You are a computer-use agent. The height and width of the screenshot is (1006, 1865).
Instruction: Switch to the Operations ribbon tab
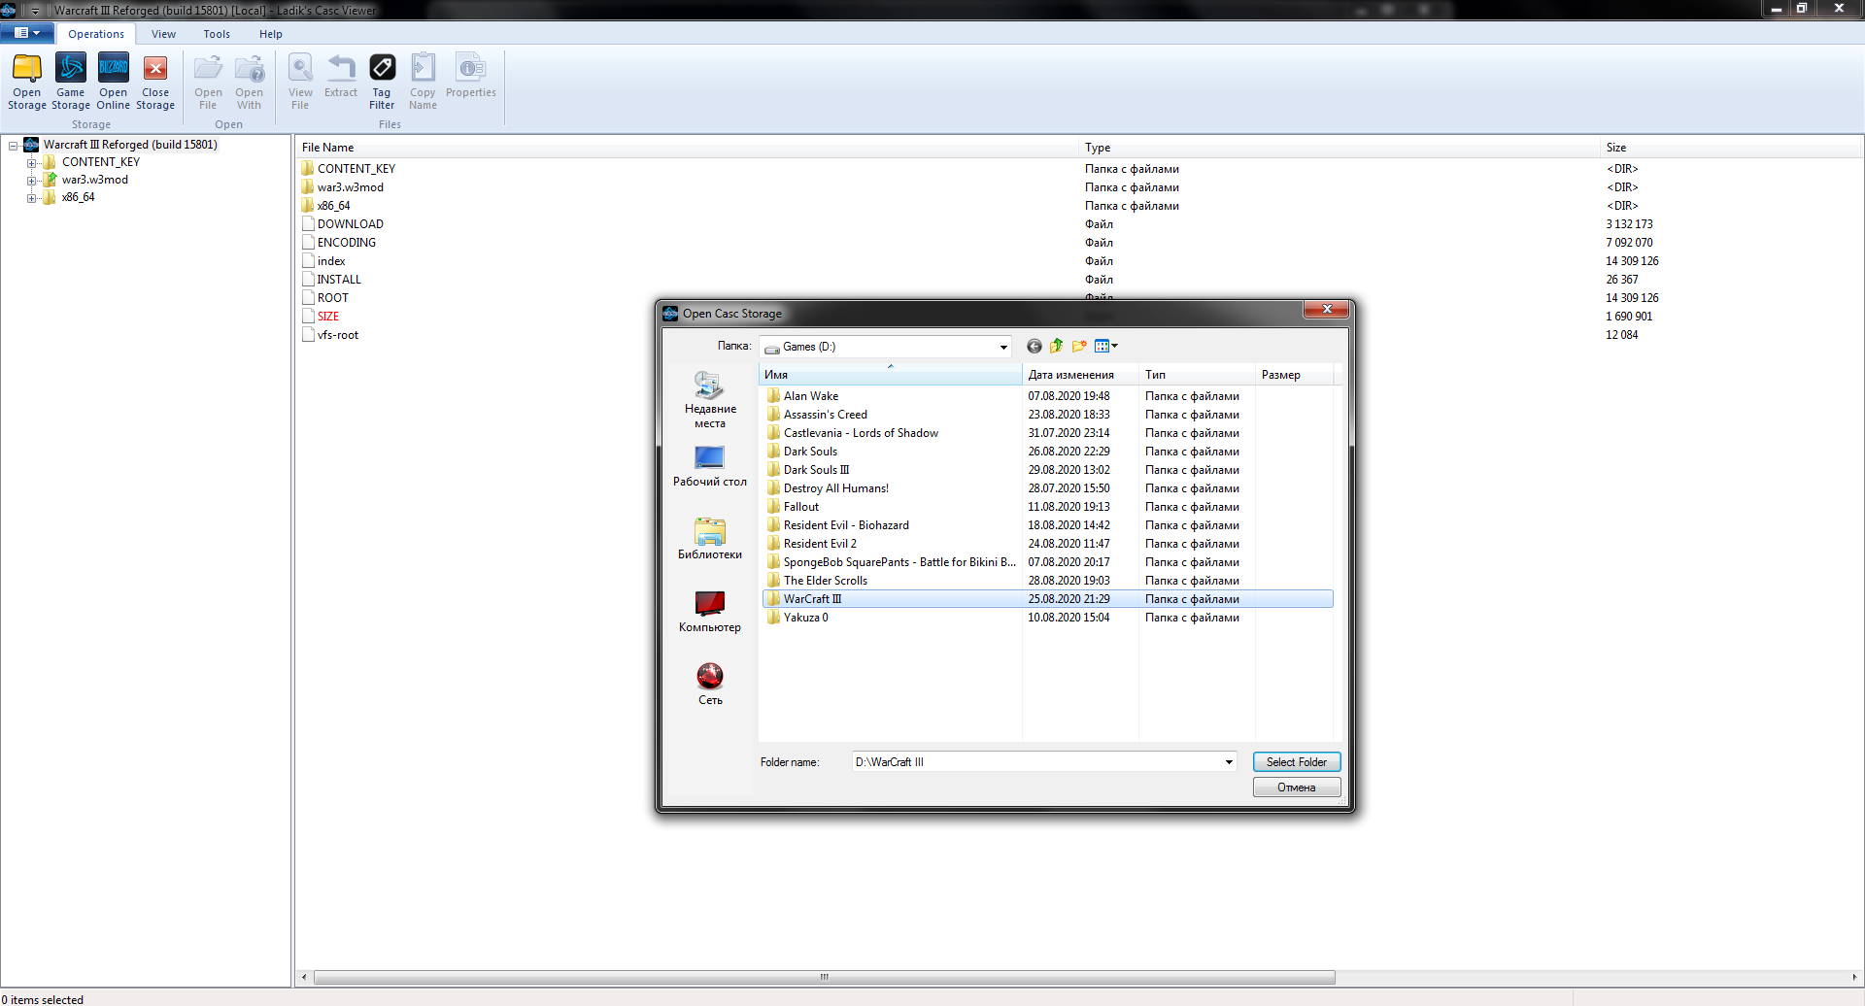coord(96,34)
